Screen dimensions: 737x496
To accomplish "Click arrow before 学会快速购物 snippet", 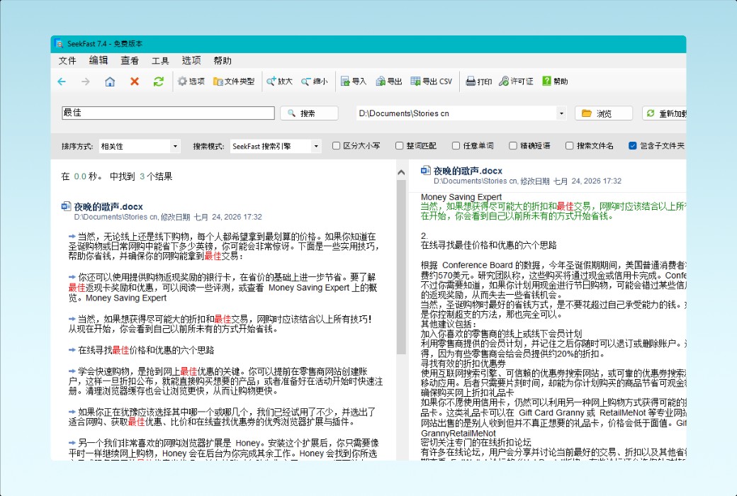I will coord(72,371).
